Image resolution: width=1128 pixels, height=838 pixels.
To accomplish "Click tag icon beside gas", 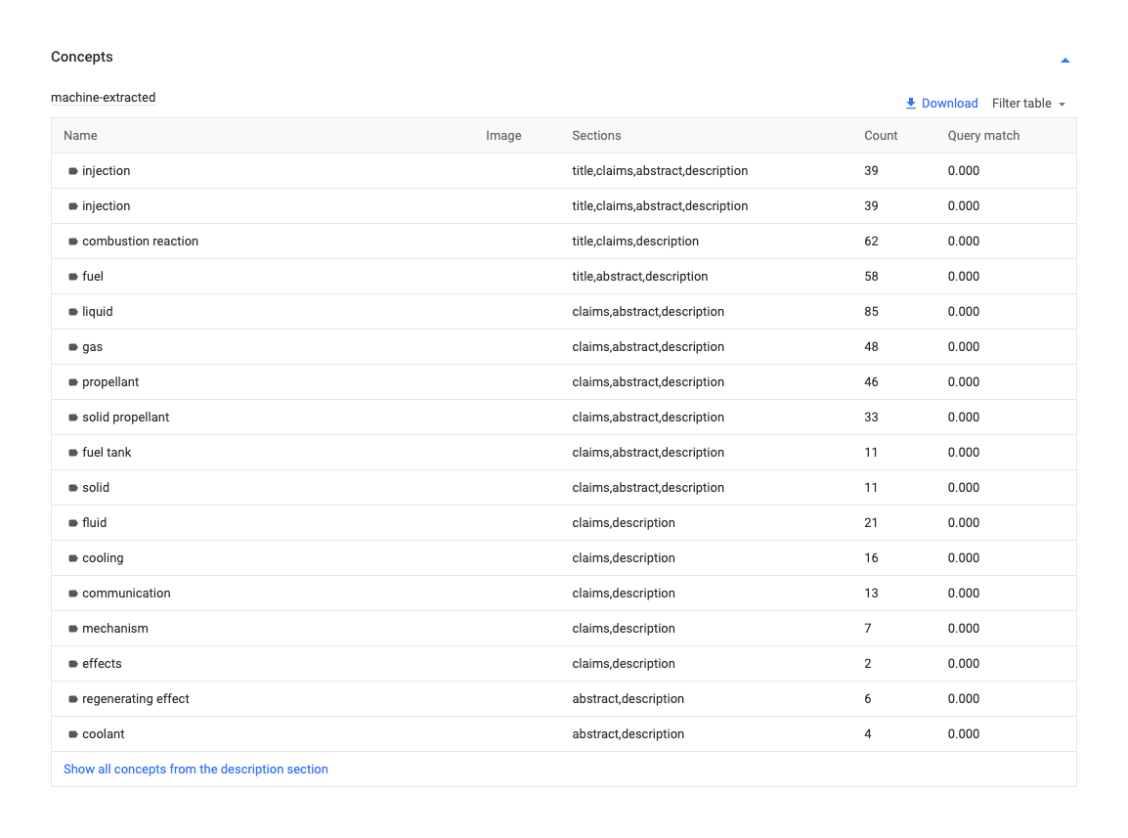I will (x=72, y=348).
